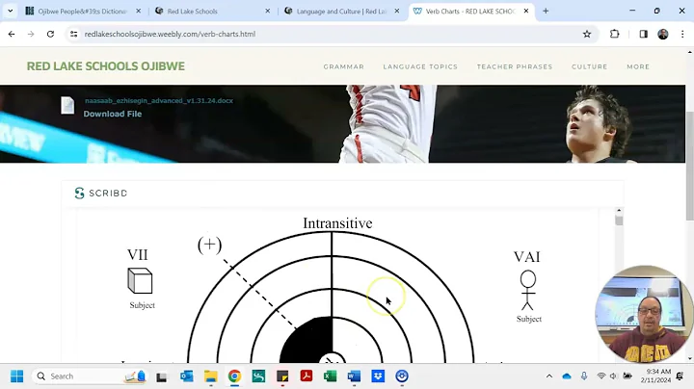Close the Red Lake Schools tab

click(267, 11)
